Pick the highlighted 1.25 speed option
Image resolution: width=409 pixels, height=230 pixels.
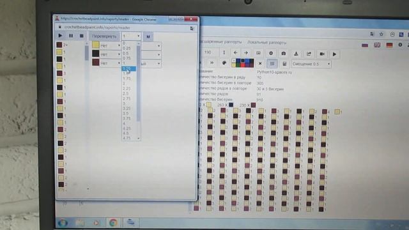[x=129, y=68]
